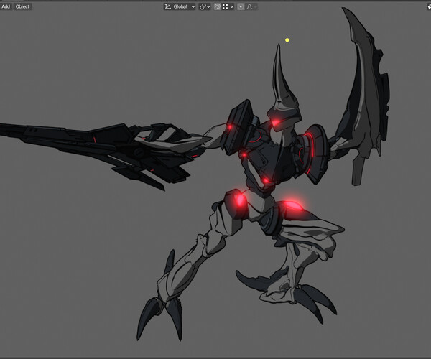Toggle proportional editing circle icon
This screenshot has width=431, height=359.
(241, 6)
